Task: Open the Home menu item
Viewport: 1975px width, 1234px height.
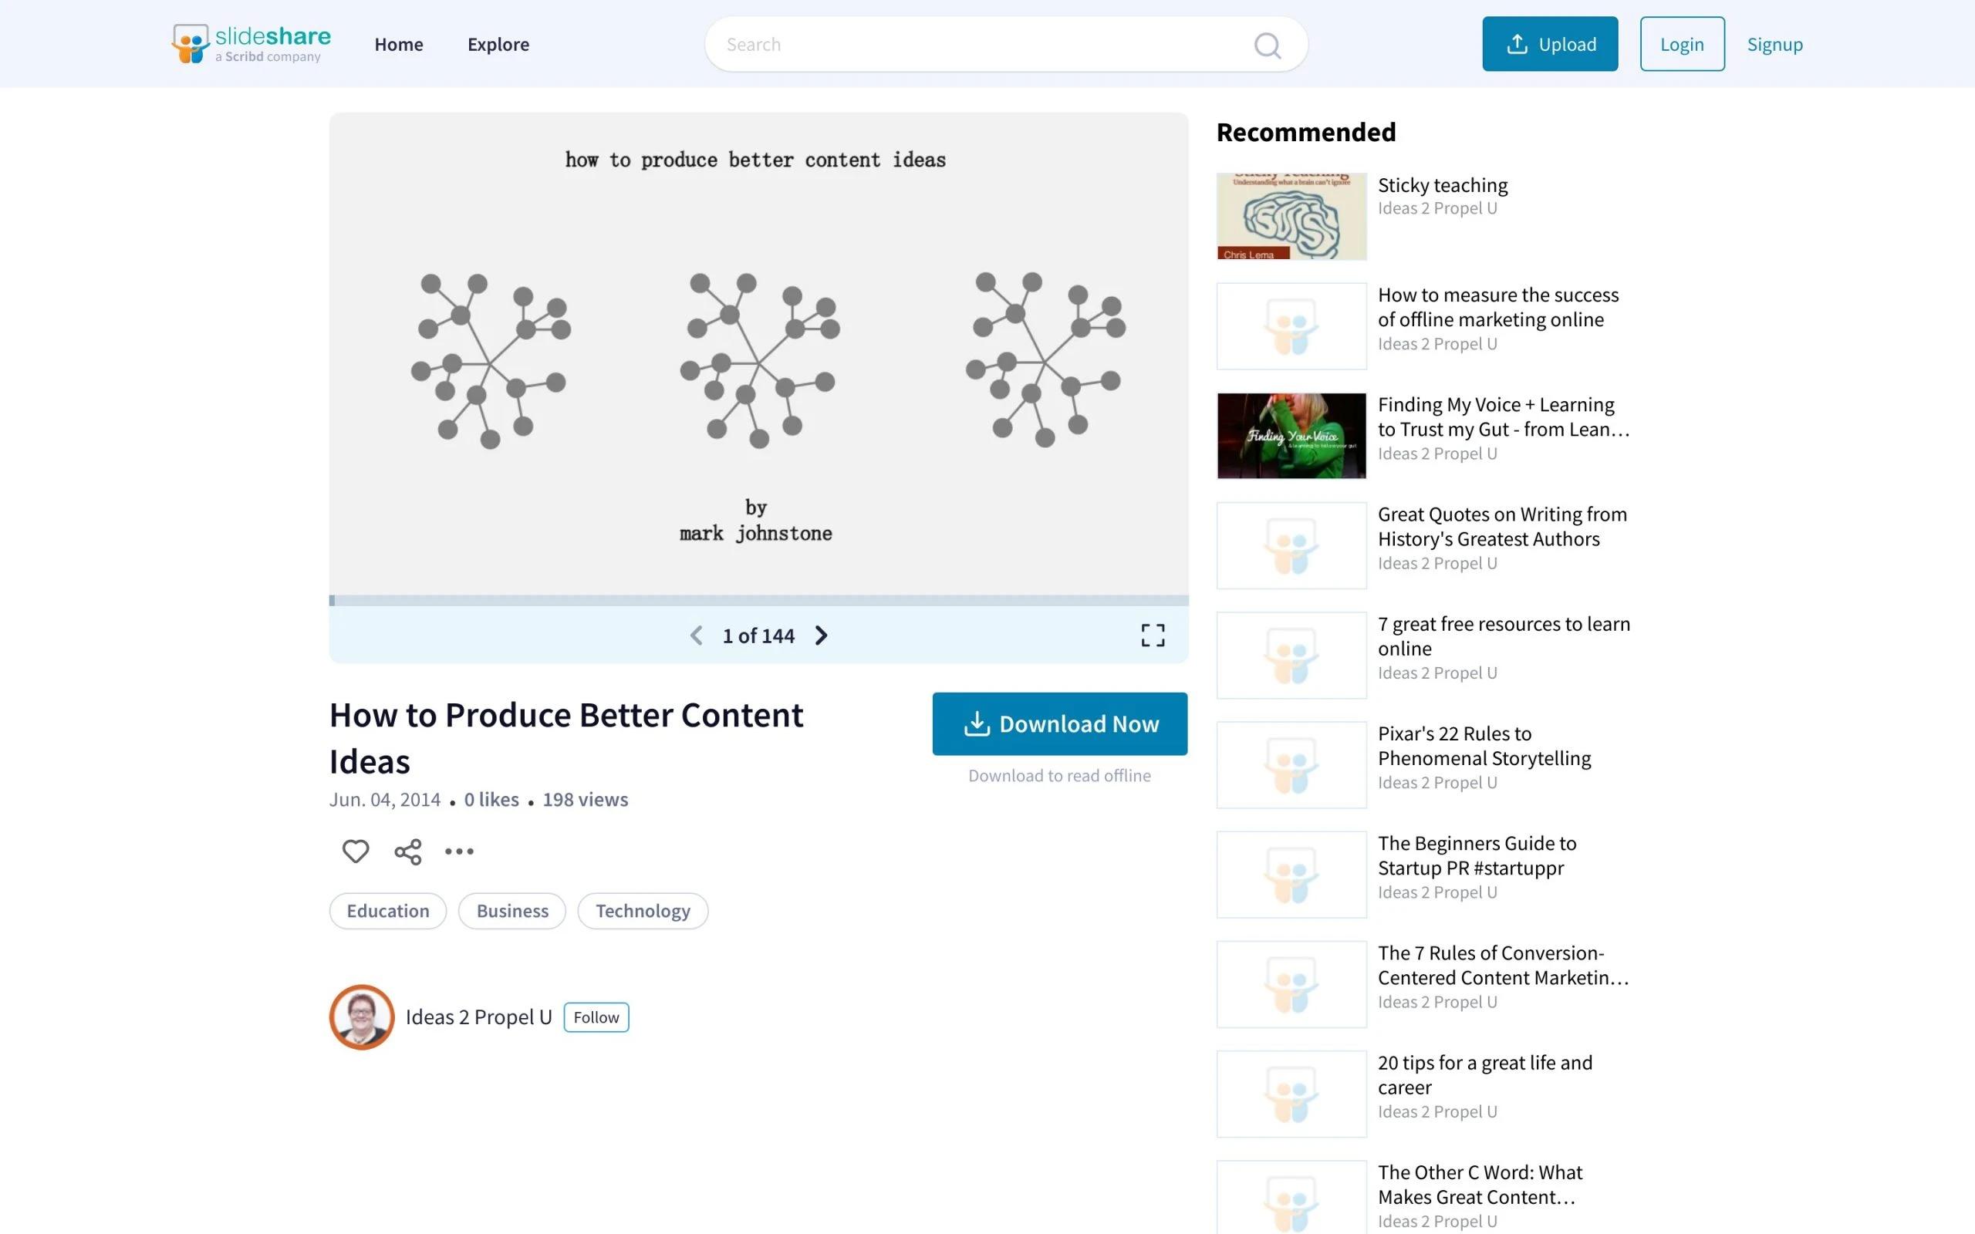Action: coord(398,44)
